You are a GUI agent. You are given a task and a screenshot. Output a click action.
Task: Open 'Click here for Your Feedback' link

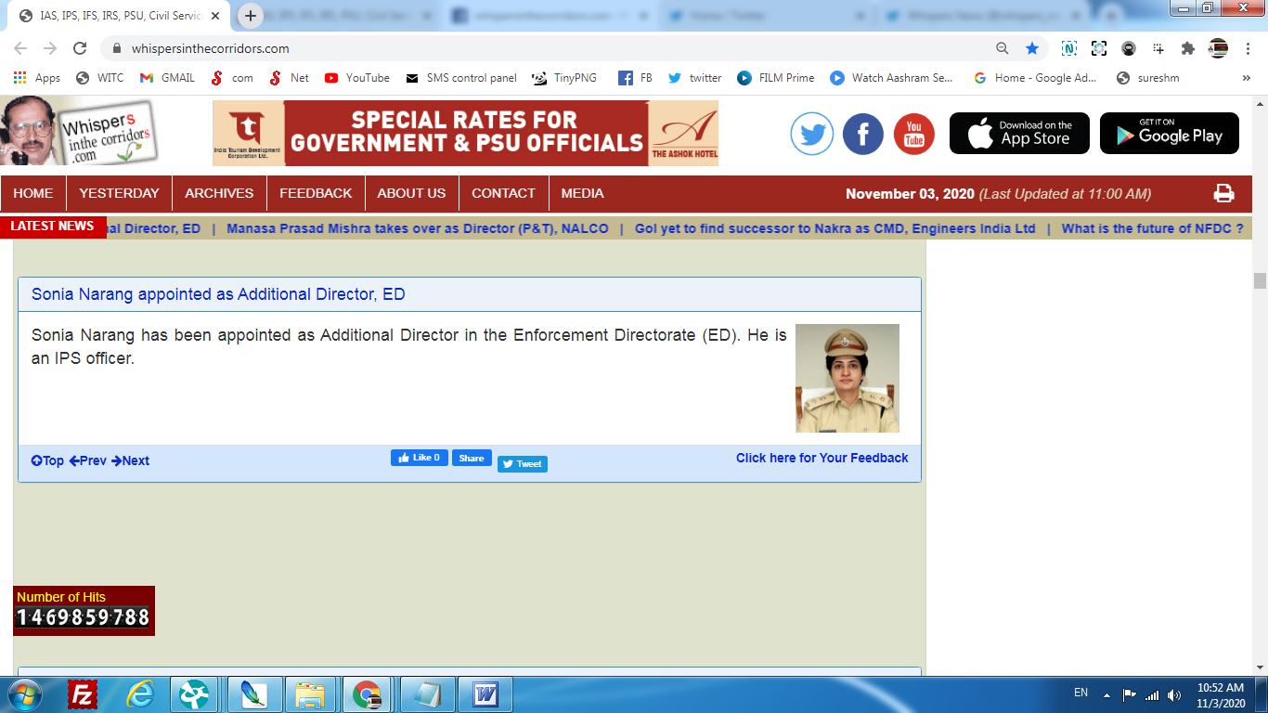(x=822, y=458)
